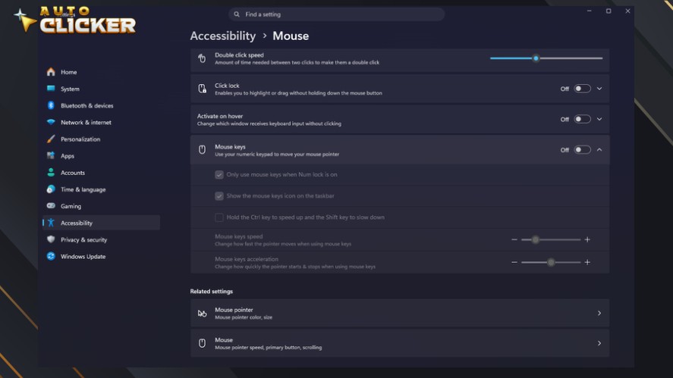Viewport: 673px width, 378px height.
Task: Click the Windows Update refresh icon
Action: [51, 256]
